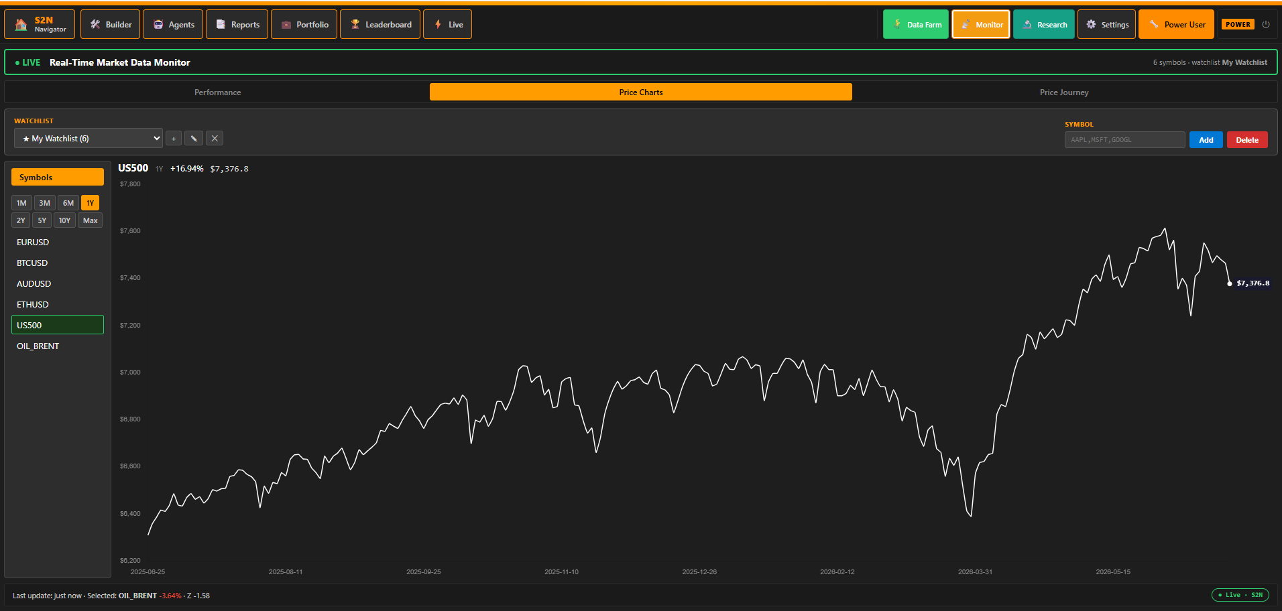1282x611 pixels.
Task: Click the Symbols panel header
Action: (58, 177)
